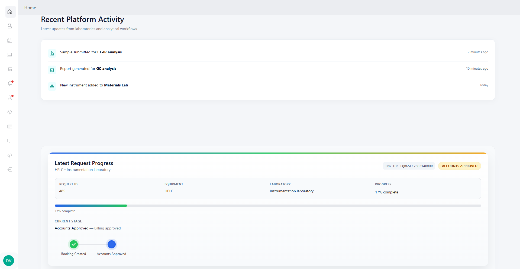This screenshot has height=269, width=520.
Task: Open the FT-IR analysis sample submitted entry
Action: (91, 52)
